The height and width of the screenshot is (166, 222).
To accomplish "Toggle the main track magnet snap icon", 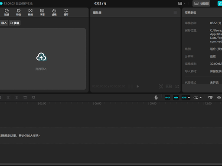I will point(167,98).
